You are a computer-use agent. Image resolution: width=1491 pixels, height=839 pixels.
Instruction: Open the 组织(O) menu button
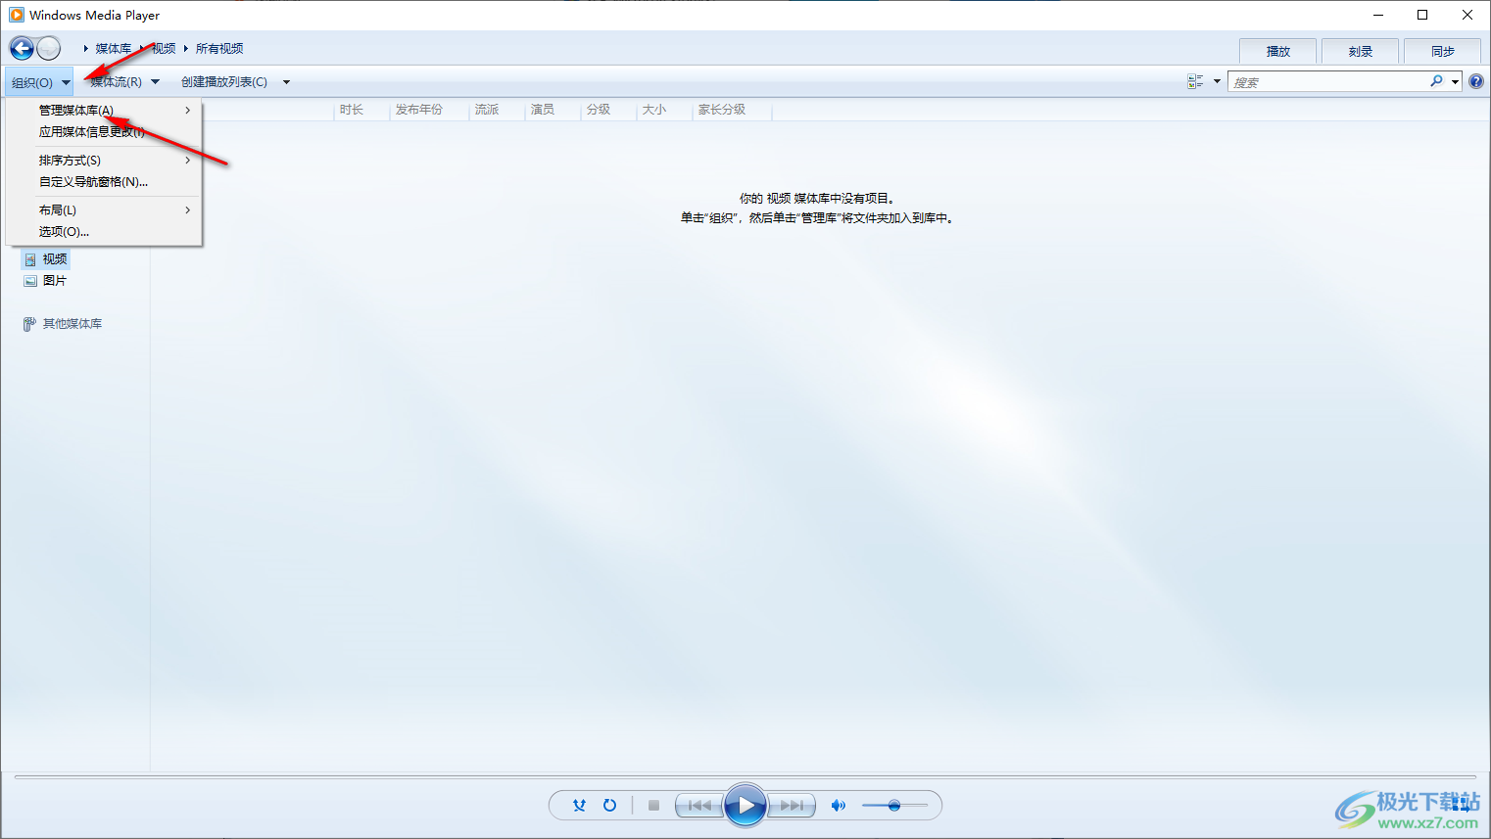point(40,82)
